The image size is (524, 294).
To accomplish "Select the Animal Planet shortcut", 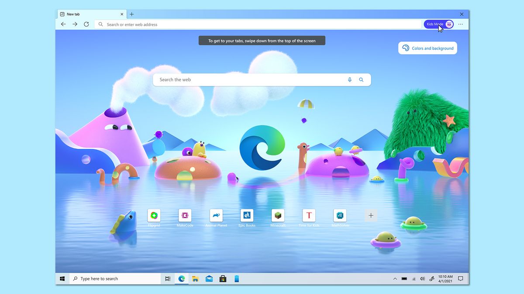I will 216,215.
